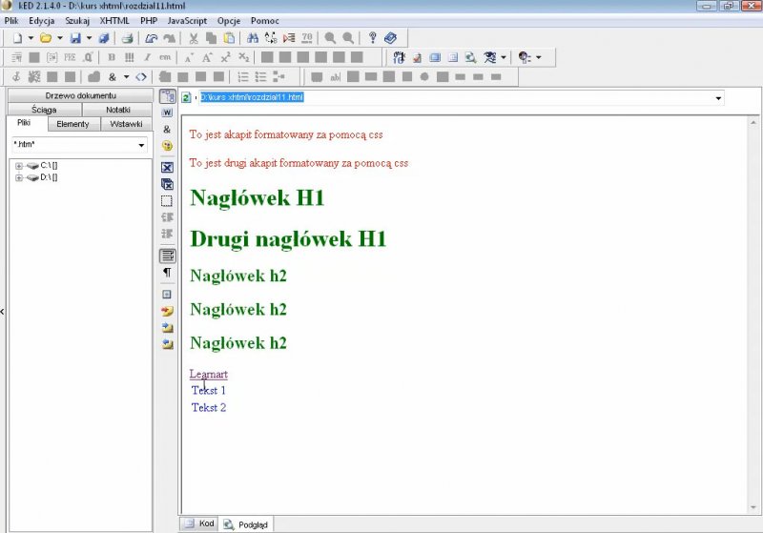This screenshot has width=763, height=533.
Task: Open the *.htm* file filter dropdown
Action: 141,145
